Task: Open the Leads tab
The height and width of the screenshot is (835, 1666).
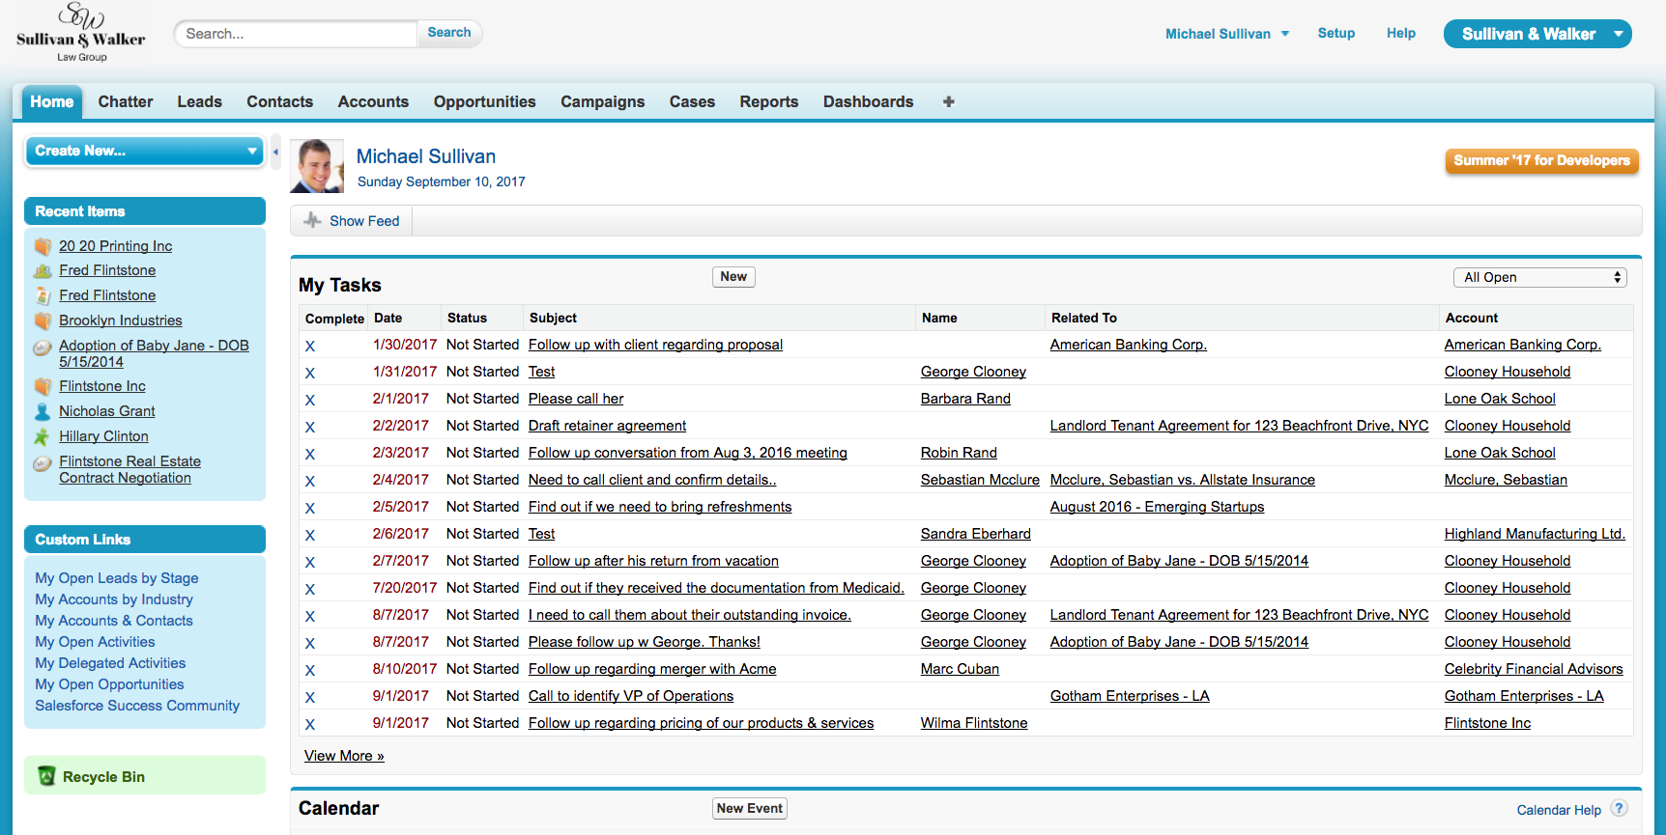Action: click(199, 101)
